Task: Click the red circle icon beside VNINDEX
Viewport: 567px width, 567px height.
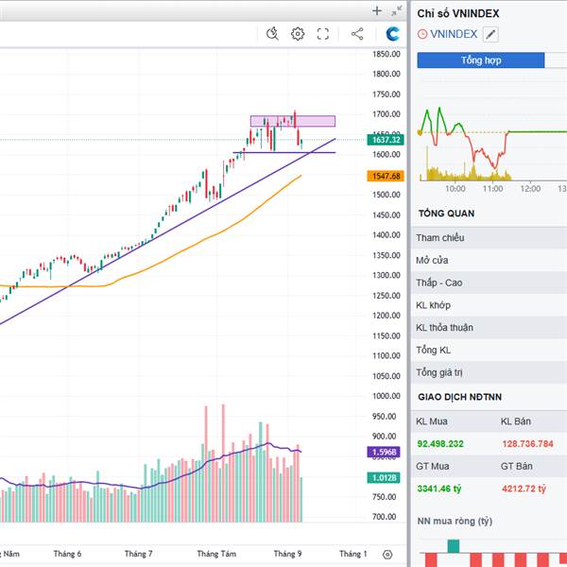Action: point(422,34)
